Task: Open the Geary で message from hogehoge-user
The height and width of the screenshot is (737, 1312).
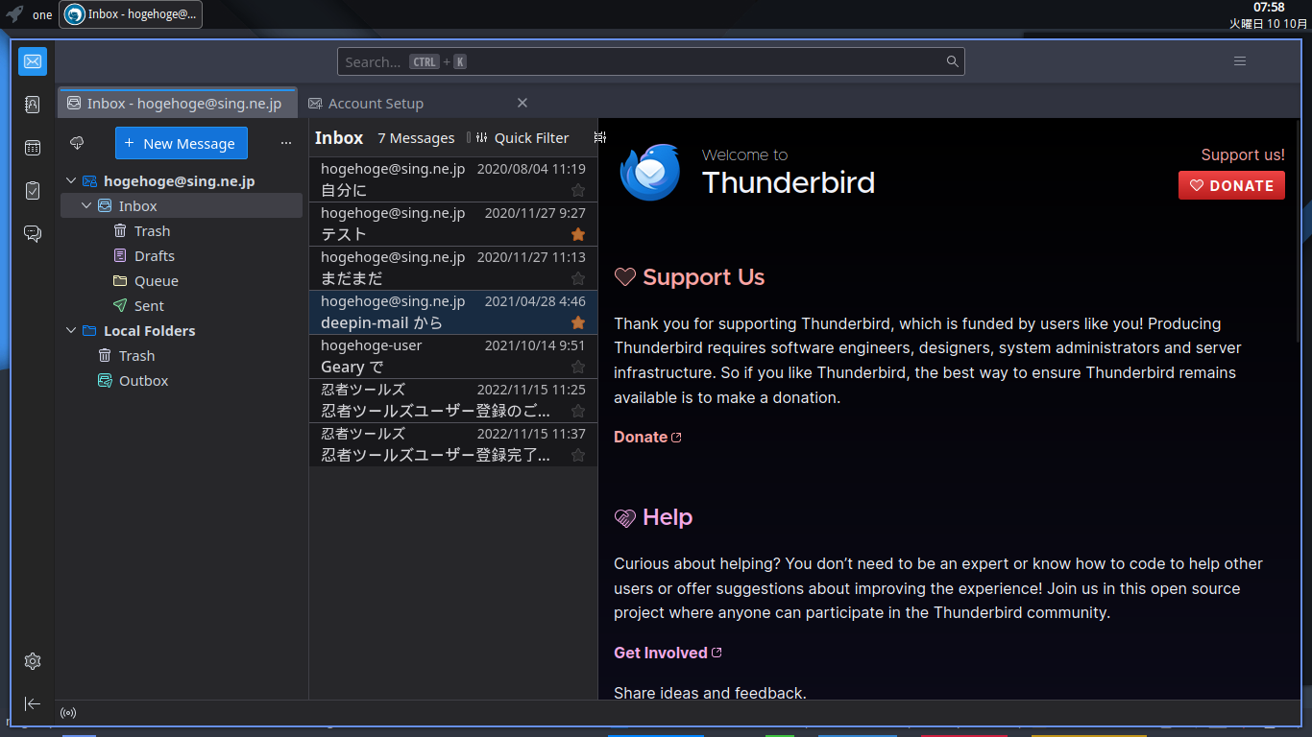Action: point(453,356)
